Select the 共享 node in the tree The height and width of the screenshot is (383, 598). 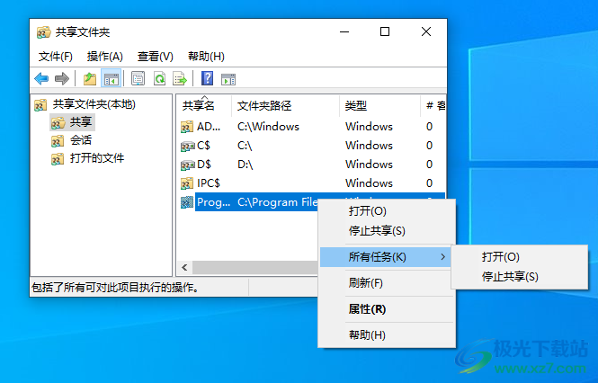pos(81,122)
